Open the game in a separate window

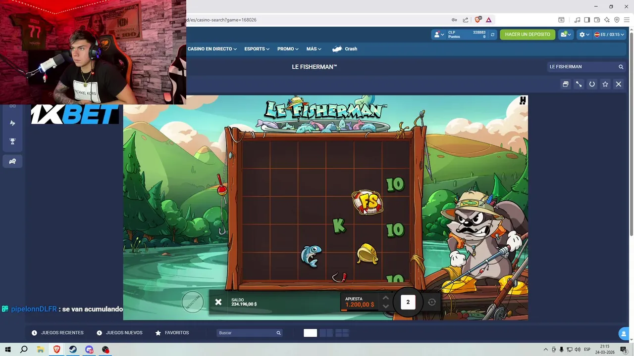(x=566, y=84)
